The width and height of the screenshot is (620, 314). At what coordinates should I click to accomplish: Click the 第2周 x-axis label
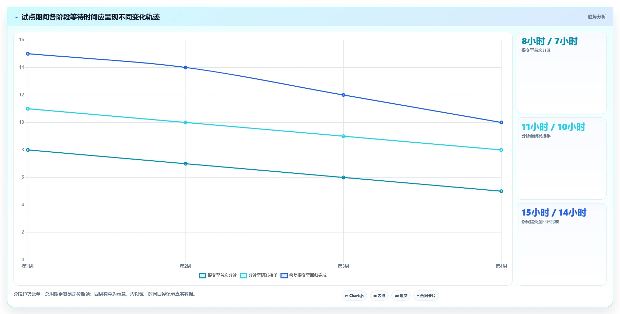(x=186, y=266)
